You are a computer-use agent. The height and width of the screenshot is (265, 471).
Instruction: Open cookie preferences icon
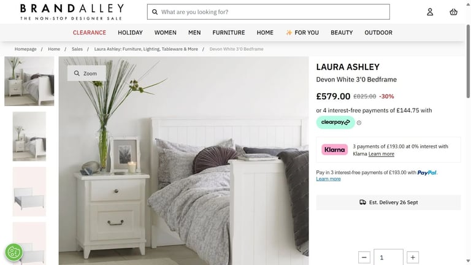tap(14, 252)
